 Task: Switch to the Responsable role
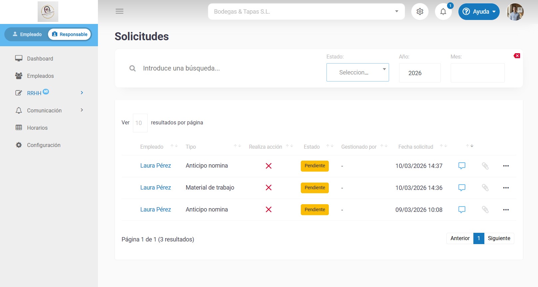coord(70,34)
